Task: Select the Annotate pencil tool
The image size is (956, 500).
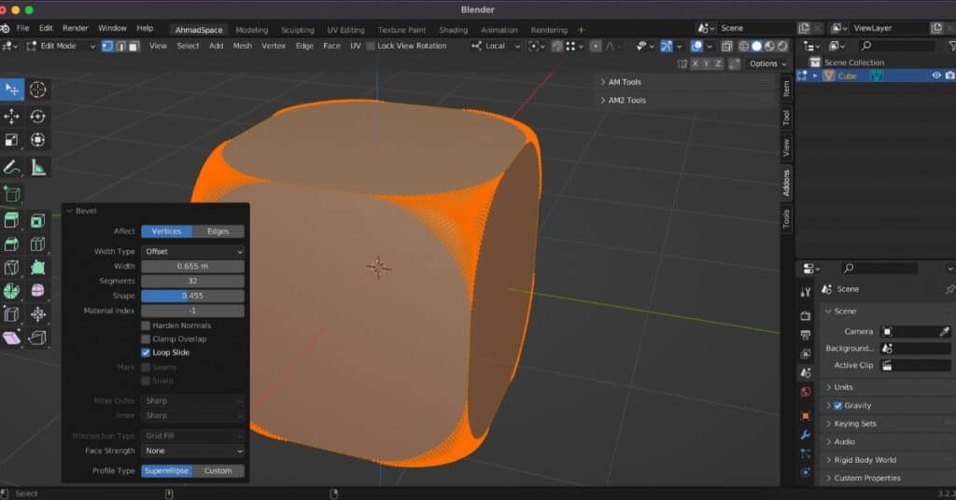Action: (12, 168)
